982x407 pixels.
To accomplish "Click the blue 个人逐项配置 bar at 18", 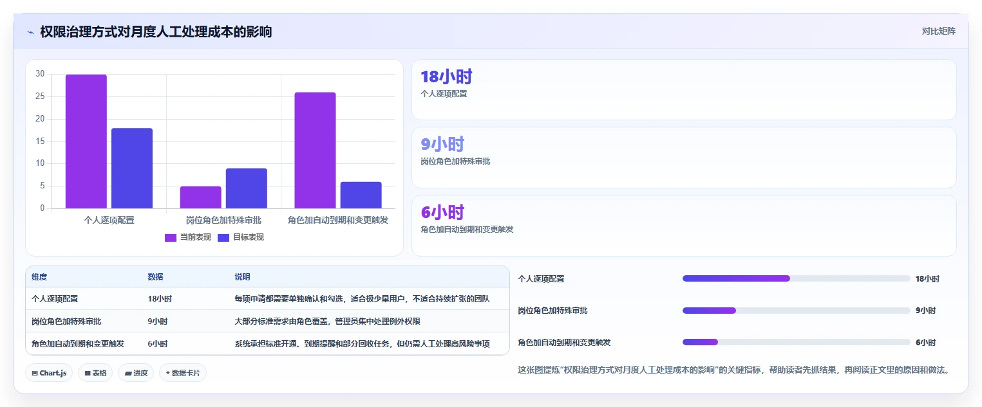I will pyautogui.click(x=132, y=168).
